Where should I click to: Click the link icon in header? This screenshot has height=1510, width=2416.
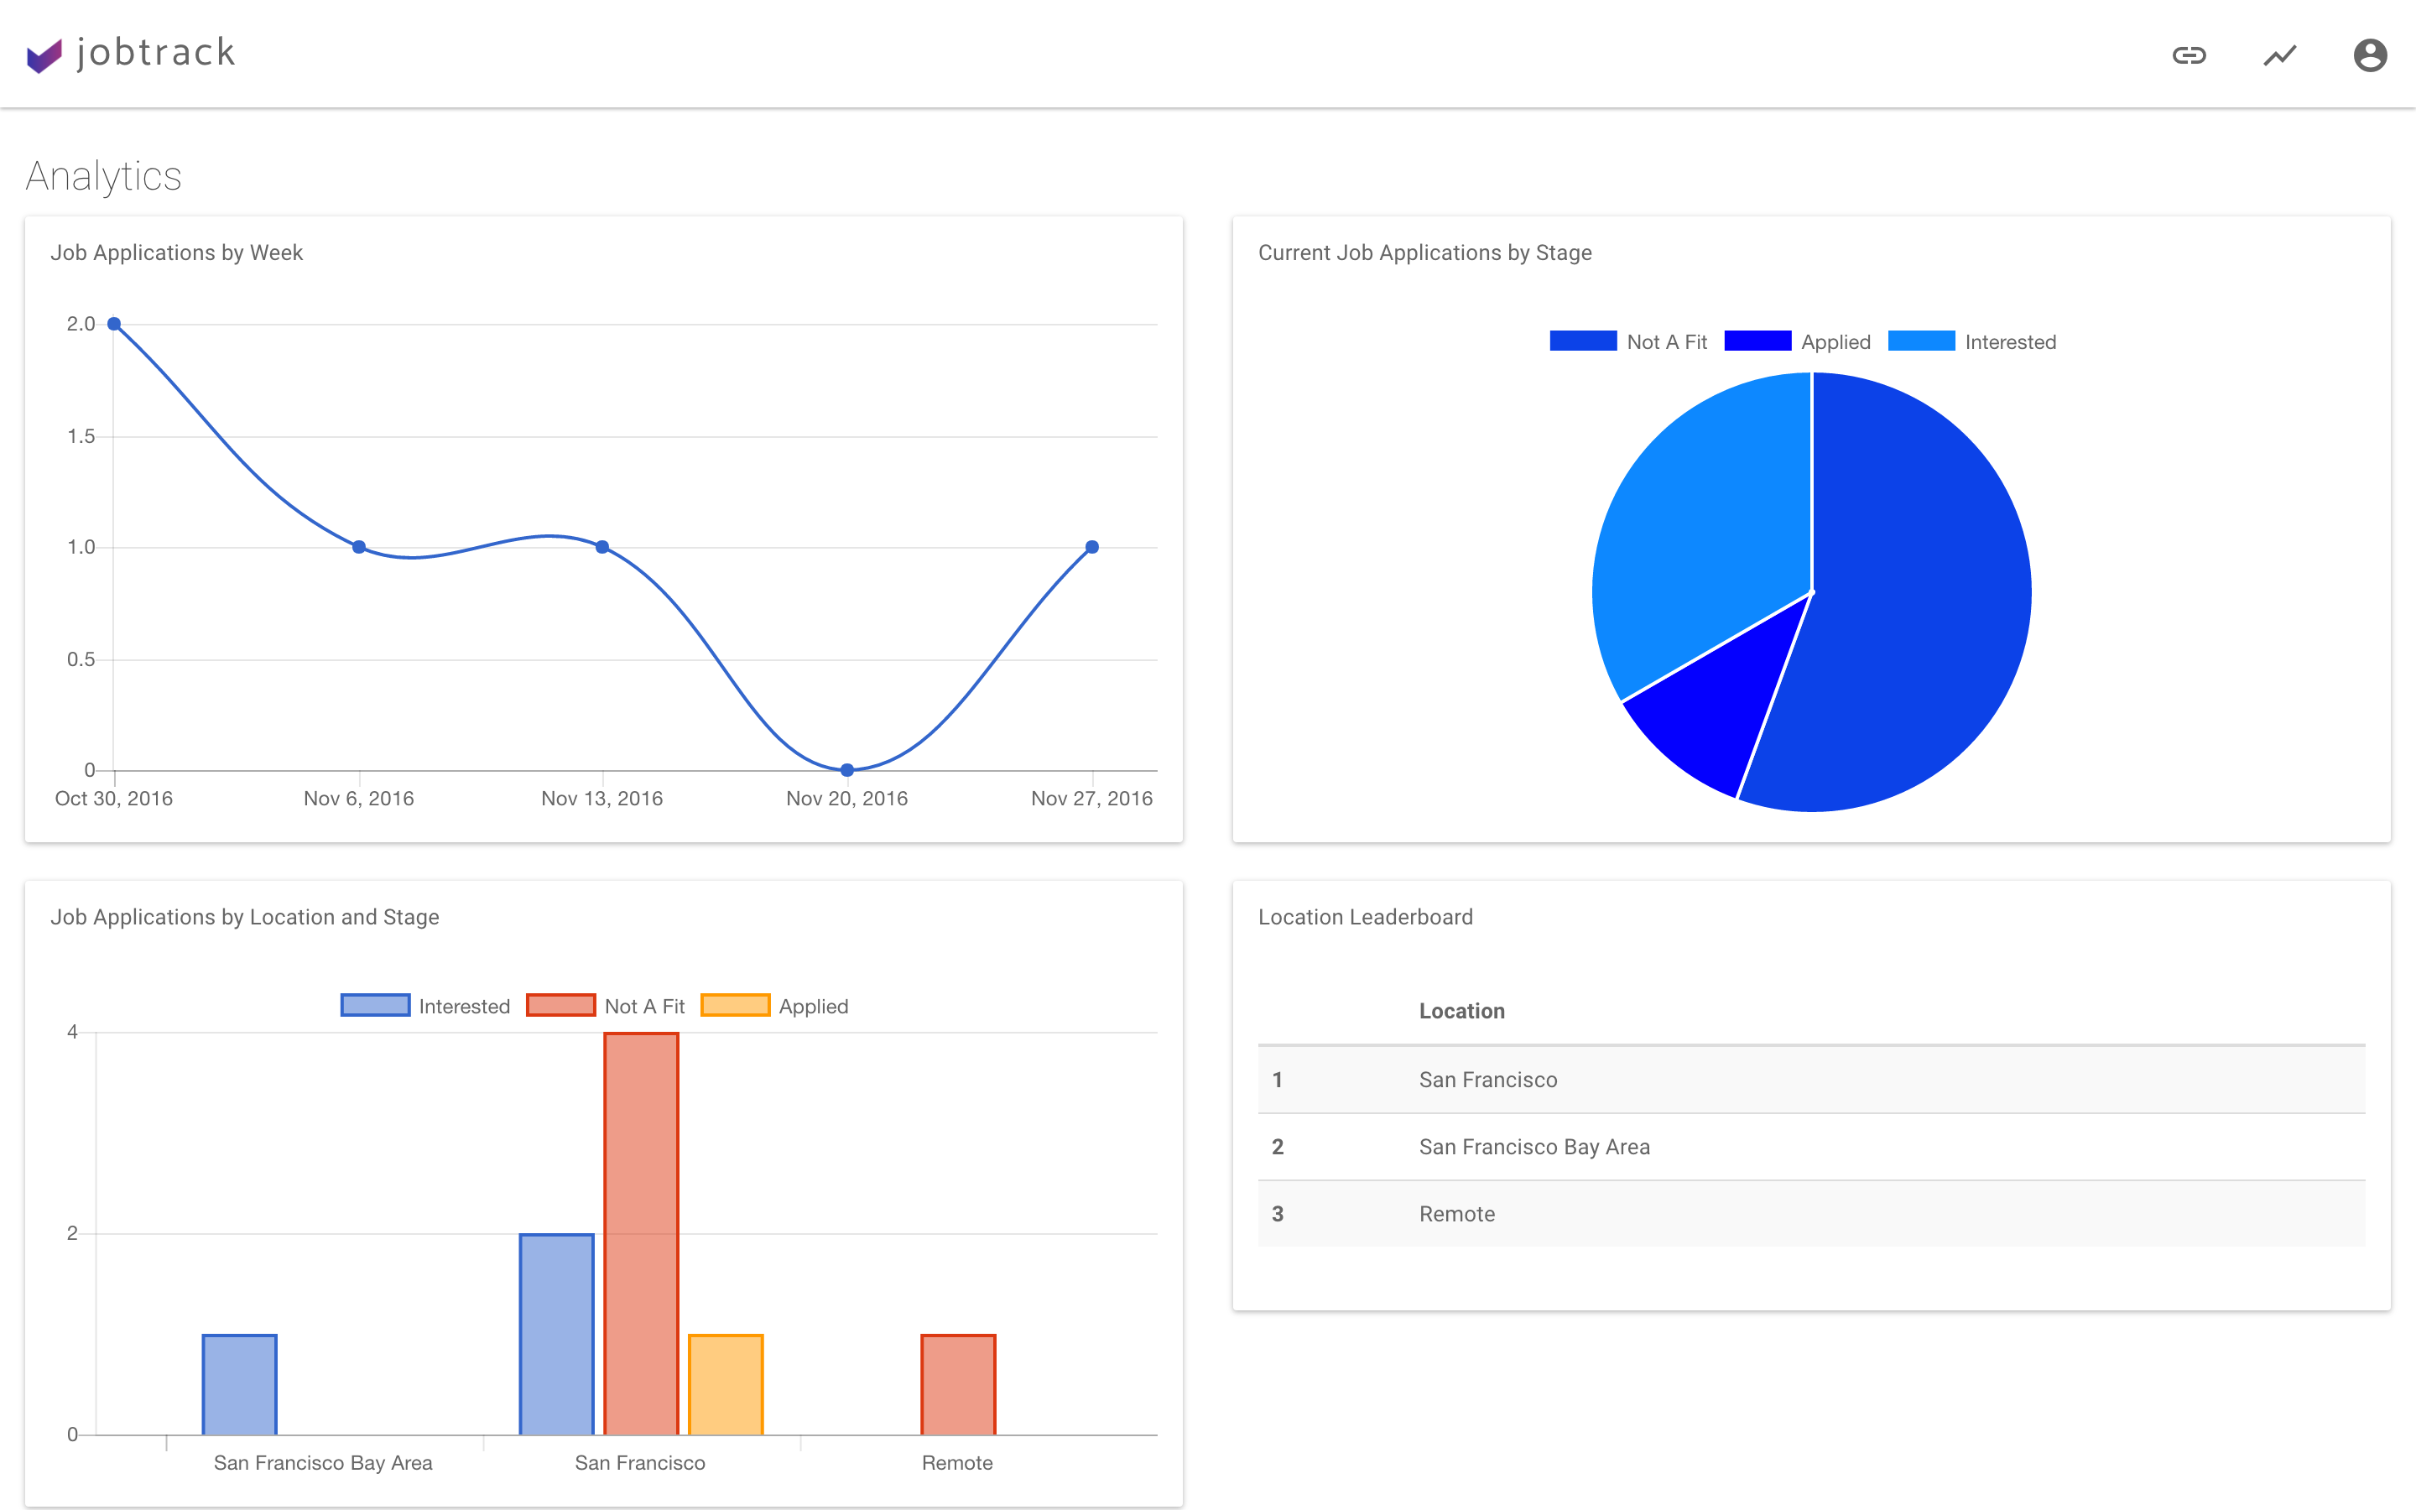pyautogui.click(x=2189, y=55)
